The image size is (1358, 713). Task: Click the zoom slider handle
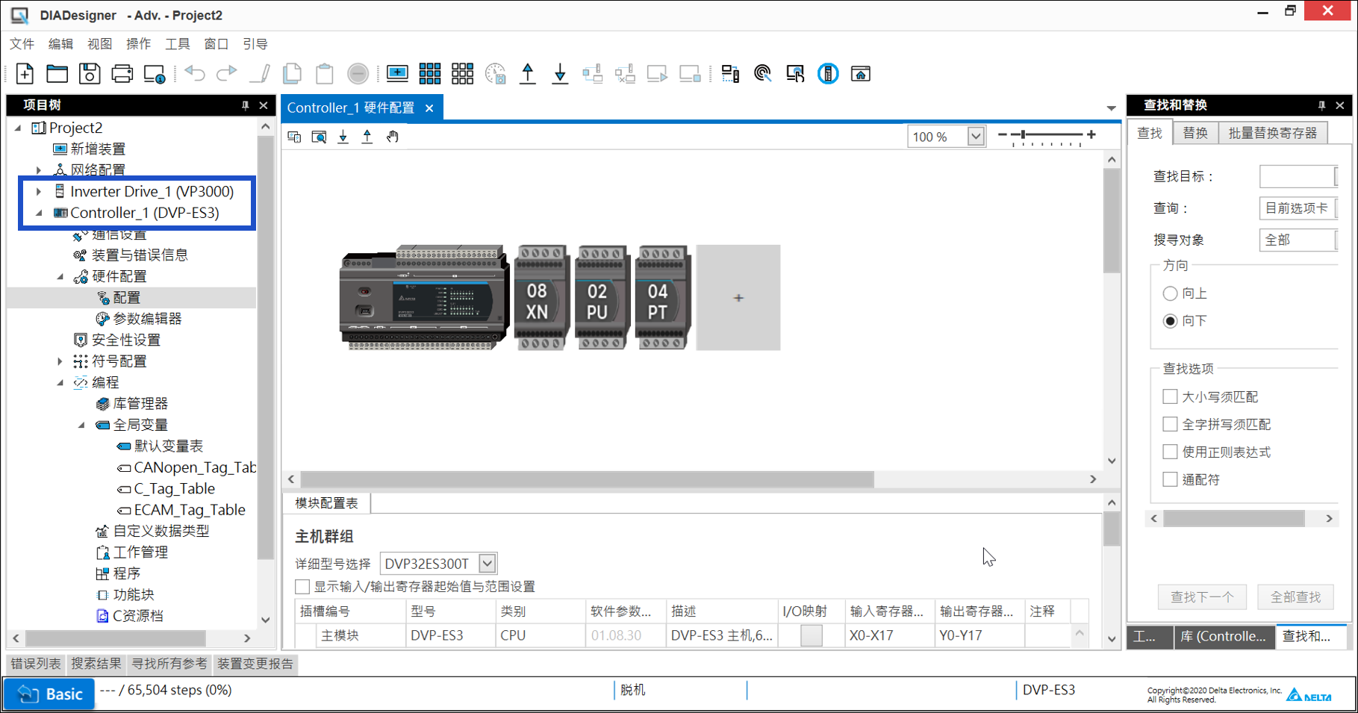1023,135
